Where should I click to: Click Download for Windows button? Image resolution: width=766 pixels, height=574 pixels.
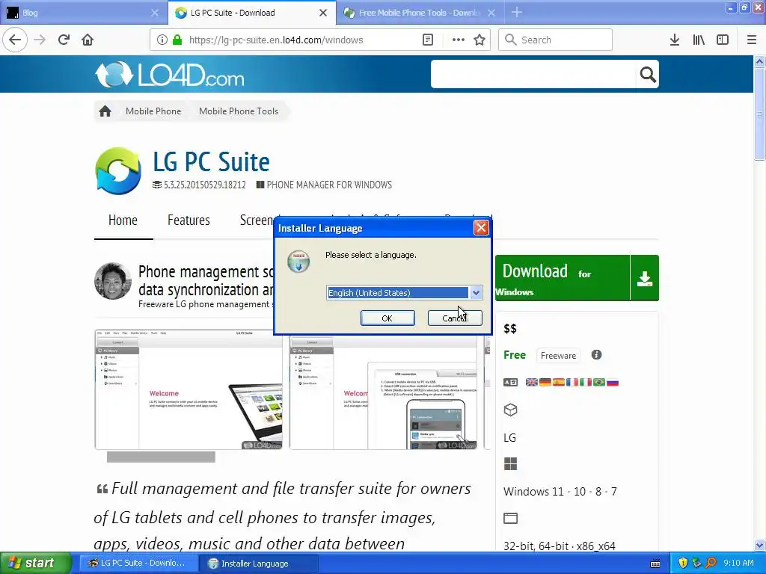tap(563, 278)
